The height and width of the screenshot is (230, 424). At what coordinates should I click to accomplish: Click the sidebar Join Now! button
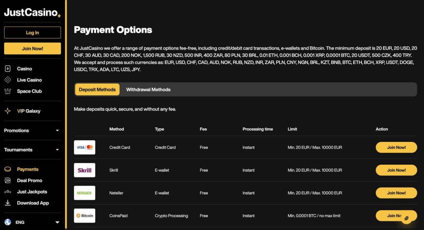[x=32, y=48]
